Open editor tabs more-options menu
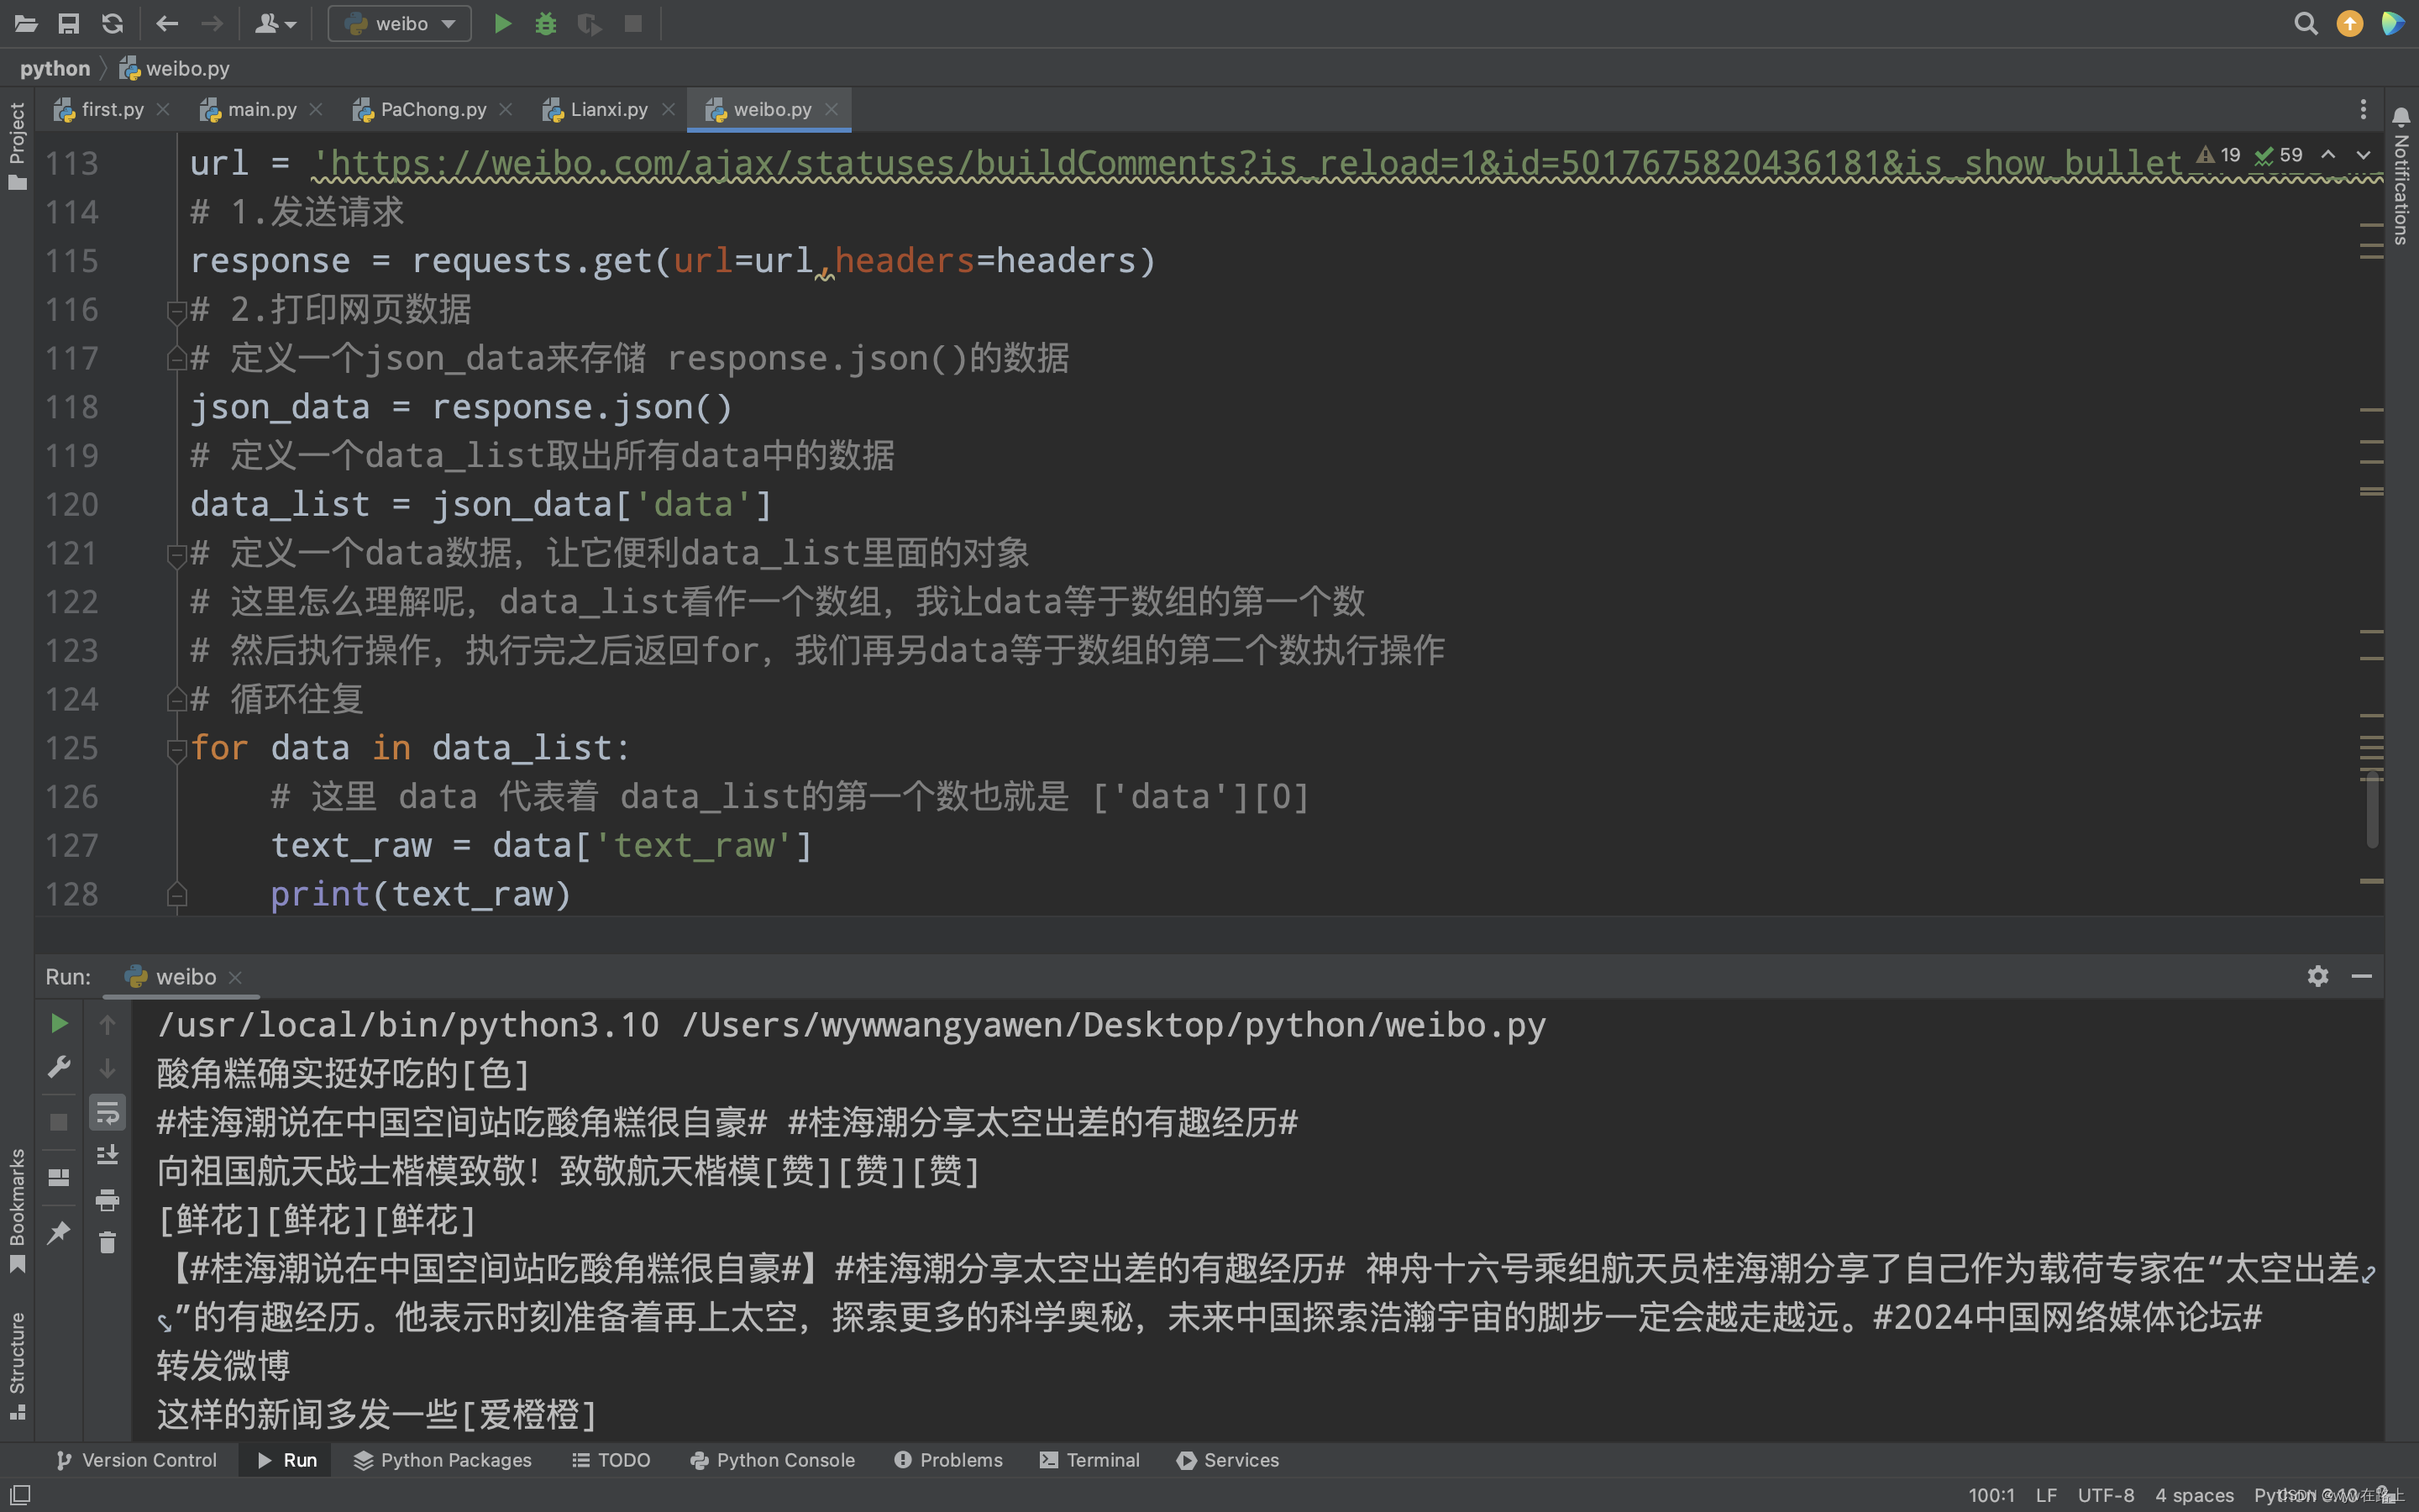The width and height of the screenshot is (2419, 1512). click(x=2363, y=109)
